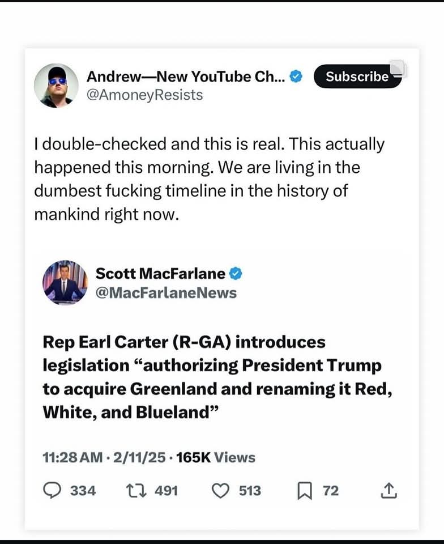The height and width of the screenshot is (544, 444).
Task: Click Andrew's blue verified badge
Action: pyautogui.click(x=296, y=76)
